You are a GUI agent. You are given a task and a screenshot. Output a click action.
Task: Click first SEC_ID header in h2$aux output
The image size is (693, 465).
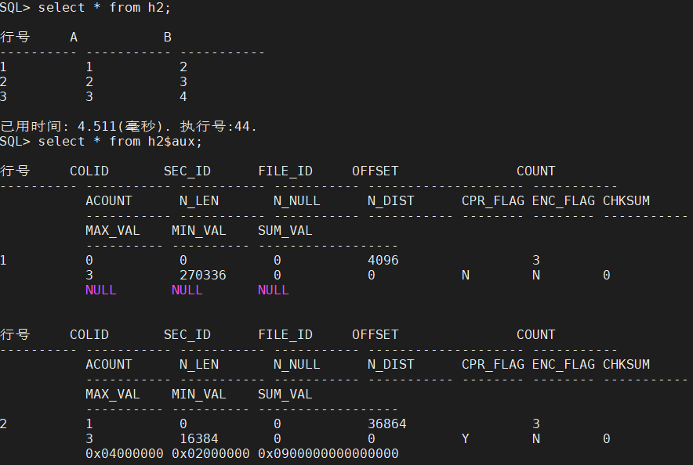point(187,171)
